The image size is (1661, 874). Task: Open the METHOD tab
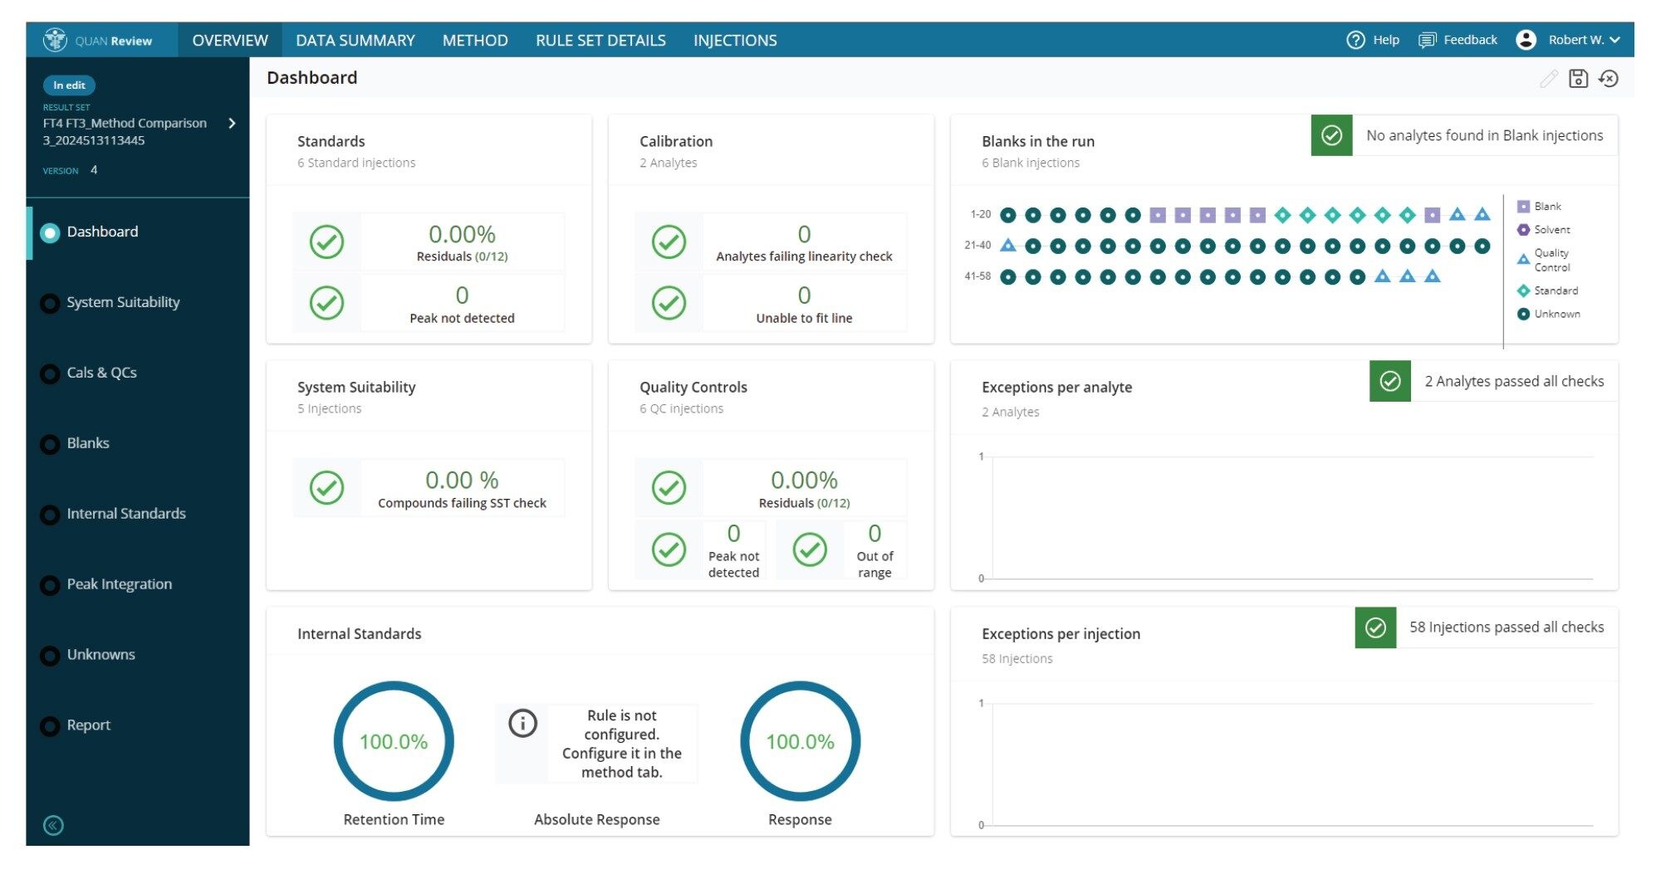[475, 40]
